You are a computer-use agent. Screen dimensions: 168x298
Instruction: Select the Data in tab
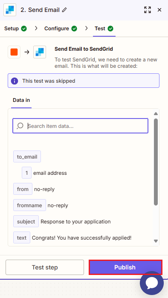(21, 100)
